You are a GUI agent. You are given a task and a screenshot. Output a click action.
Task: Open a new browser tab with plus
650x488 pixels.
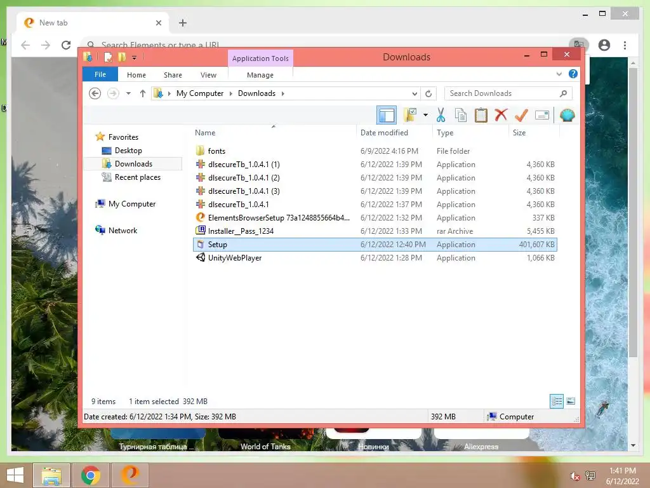[x=183, y=23]
